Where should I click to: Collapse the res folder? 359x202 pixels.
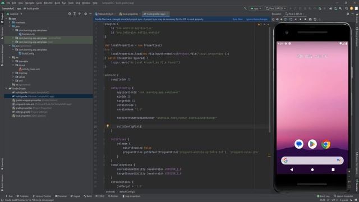pyautogui.click(x=10, y=57)
